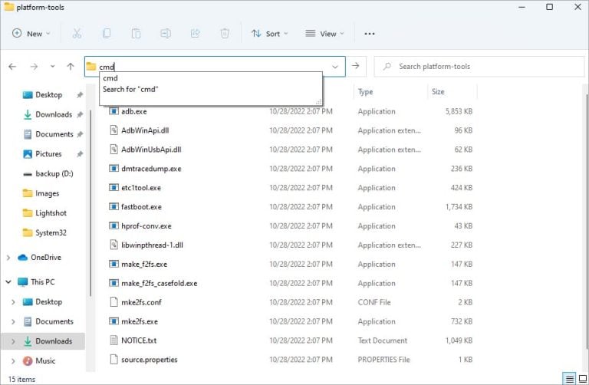Open the Sort dropdown menu
589x385 pixels.
point(270,34)
